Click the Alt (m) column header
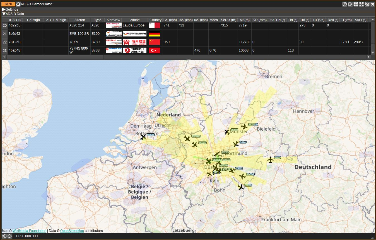Image resolution: width=376 pixels, height=240 pixels. tap(244, 20)
